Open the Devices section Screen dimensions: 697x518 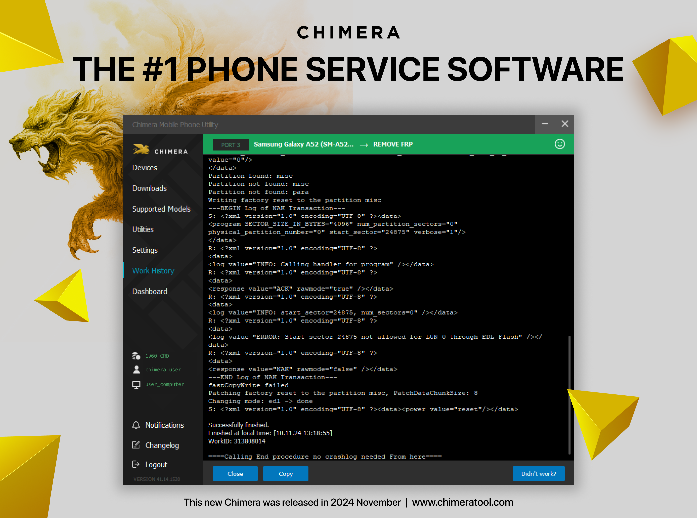click(145, 168)
